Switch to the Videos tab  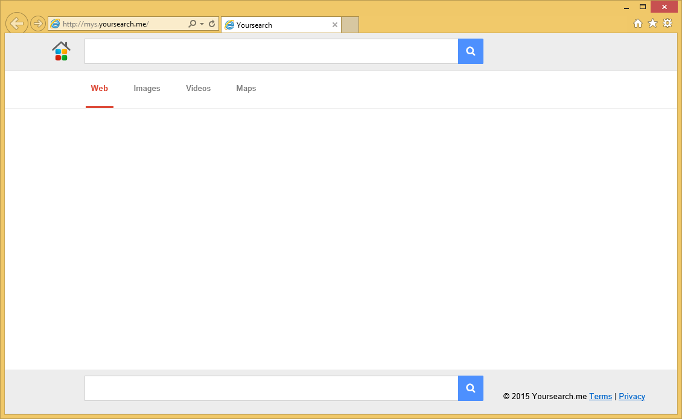pyautogui.click(x=199, y=88)
